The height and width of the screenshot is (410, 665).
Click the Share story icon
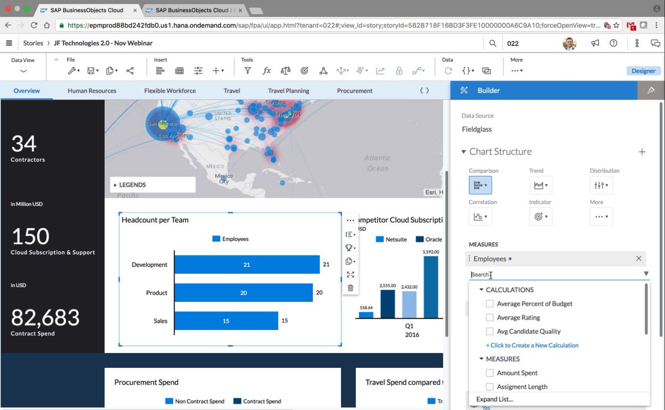click(130, 71)
